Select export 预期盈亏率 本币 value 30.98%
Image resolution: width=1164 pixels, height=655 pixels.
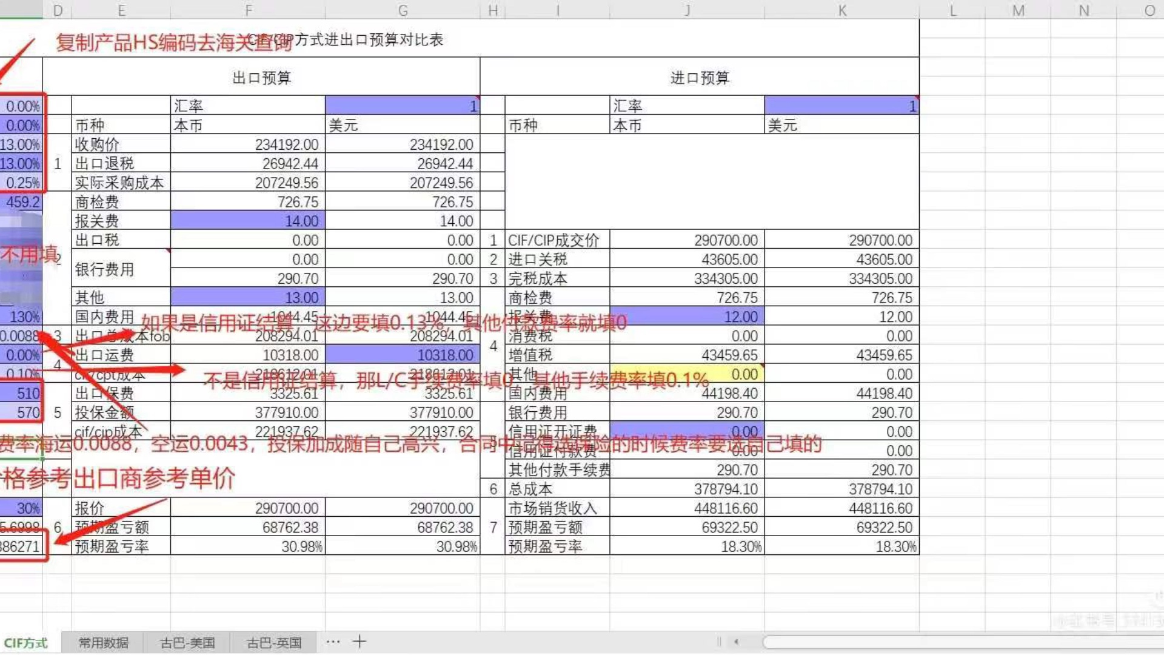(x=248, y=546)
